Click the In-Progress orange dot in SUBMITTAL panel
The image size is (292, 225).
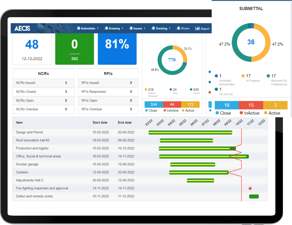coord(243,76)
